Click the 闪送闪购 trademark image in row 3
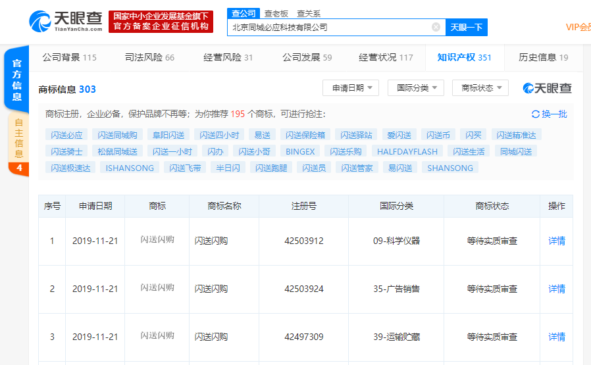591x365 pixels. coord(157,335)
